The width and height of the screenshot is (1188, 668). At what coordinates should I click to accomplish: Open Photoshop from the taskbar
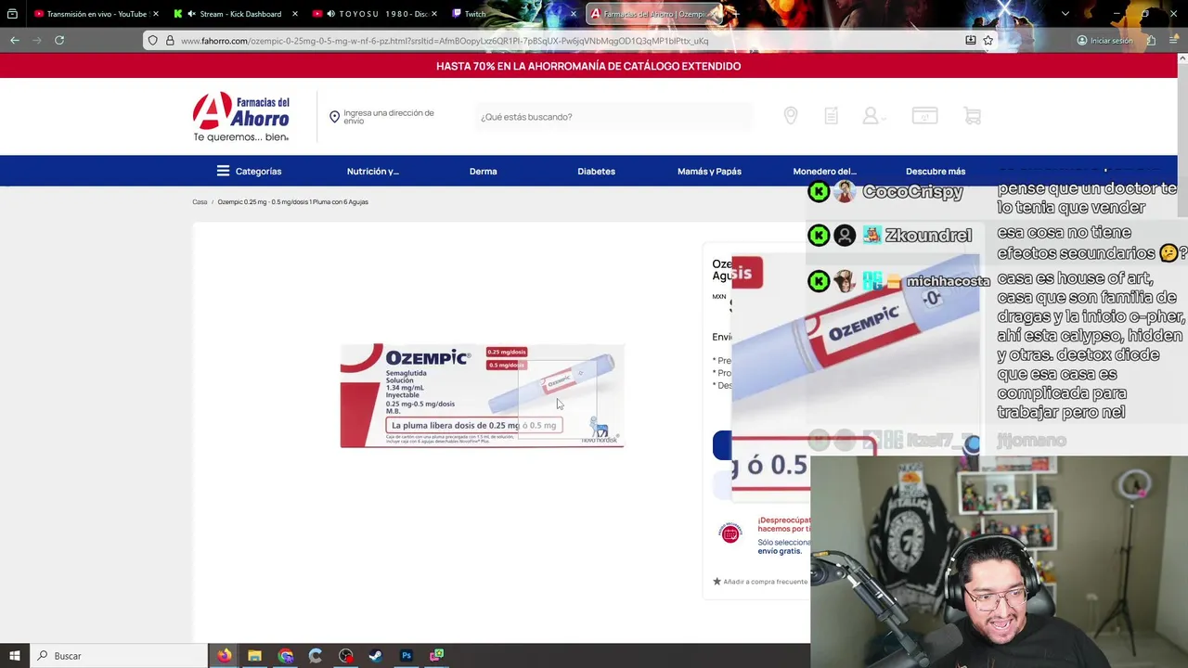coord(406,656)
